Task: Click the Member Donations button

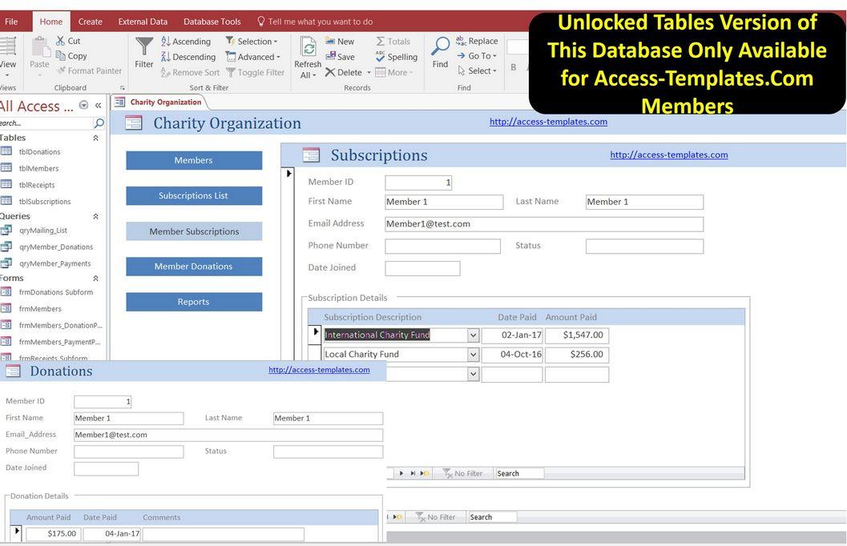Action: pos(194,267)
